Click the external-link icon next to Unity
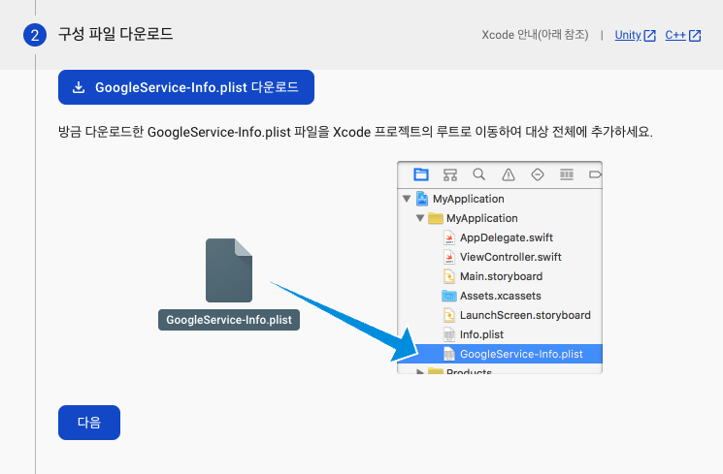 (x=649, y=36)
